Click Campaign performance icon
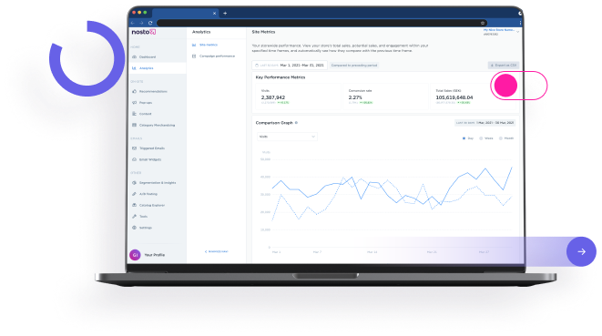This screenshot has height=336, width=602. coord(194,56)
